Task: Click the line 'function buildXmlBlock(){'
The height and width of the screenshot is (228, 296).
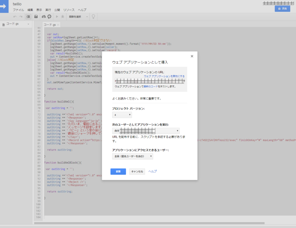Action: point(63,162)
